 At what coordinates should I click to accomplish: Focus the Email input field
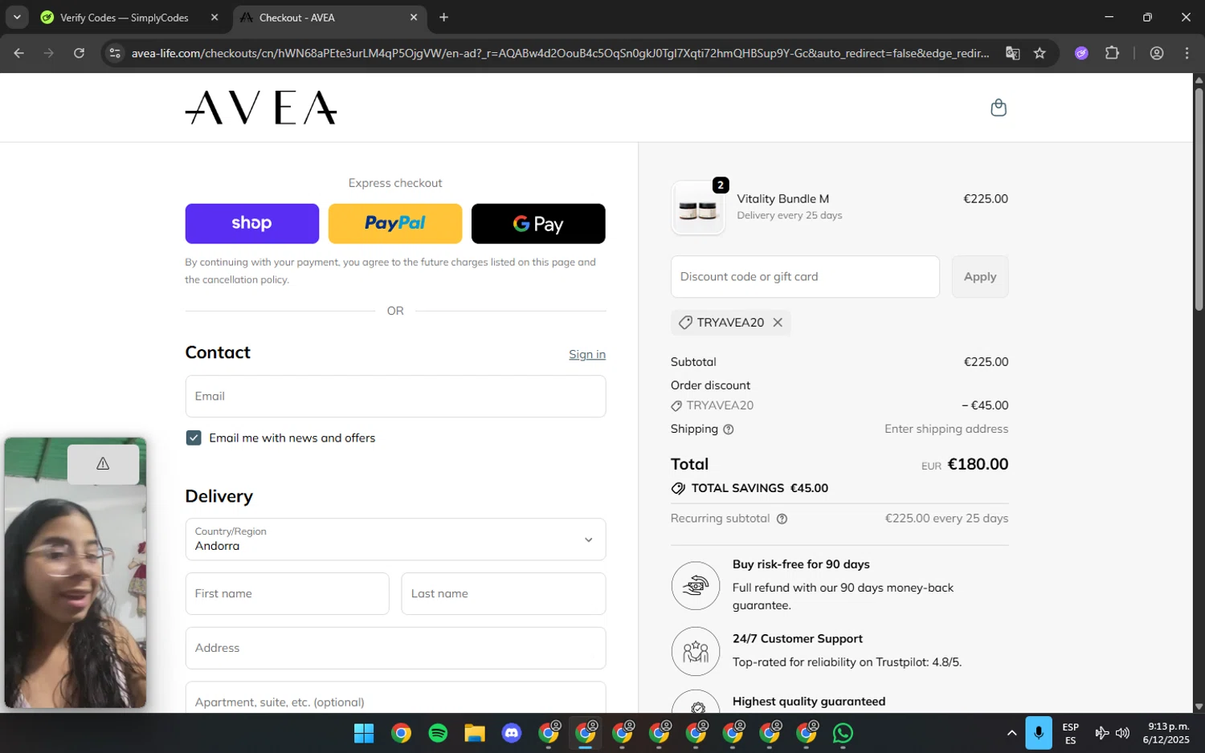click(395, 397)
